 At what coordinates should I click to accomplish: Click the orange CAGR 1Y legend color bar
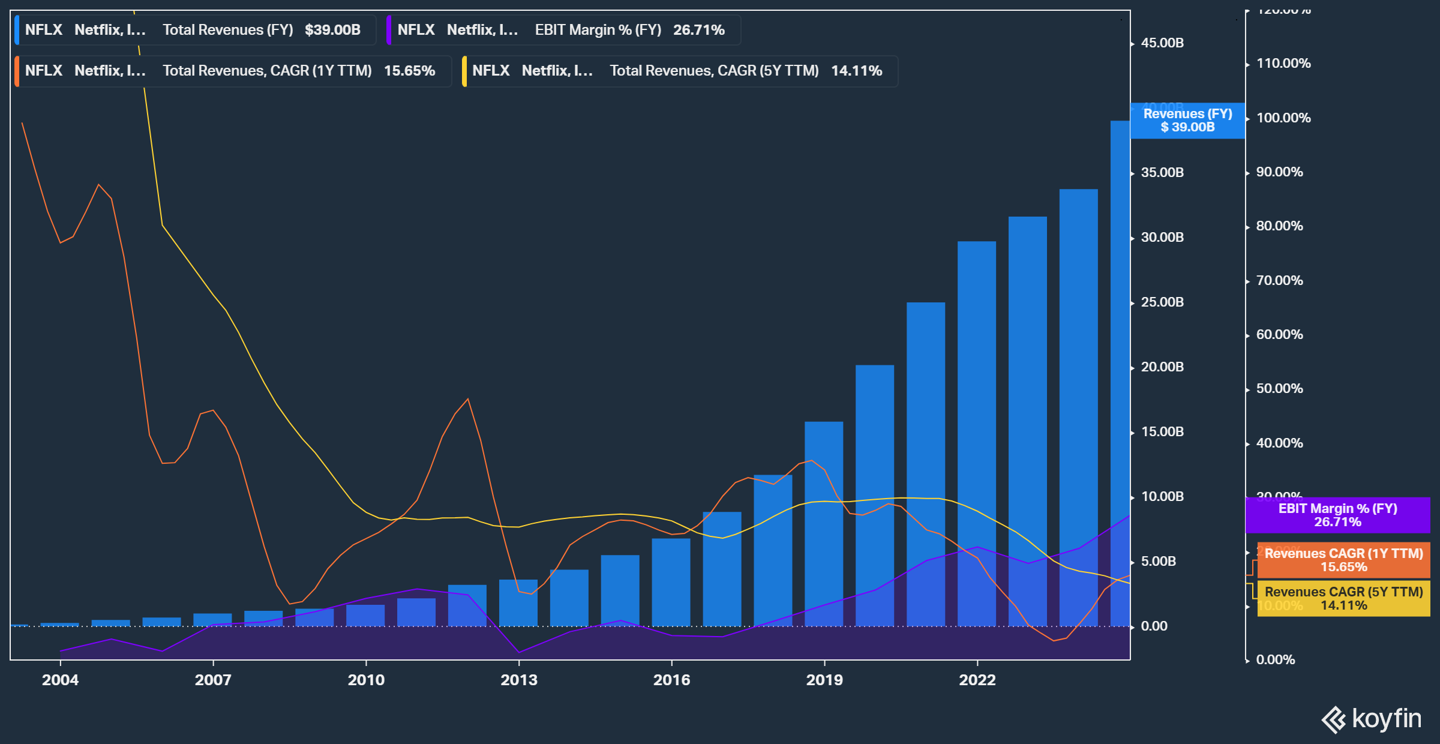(17, 71)
